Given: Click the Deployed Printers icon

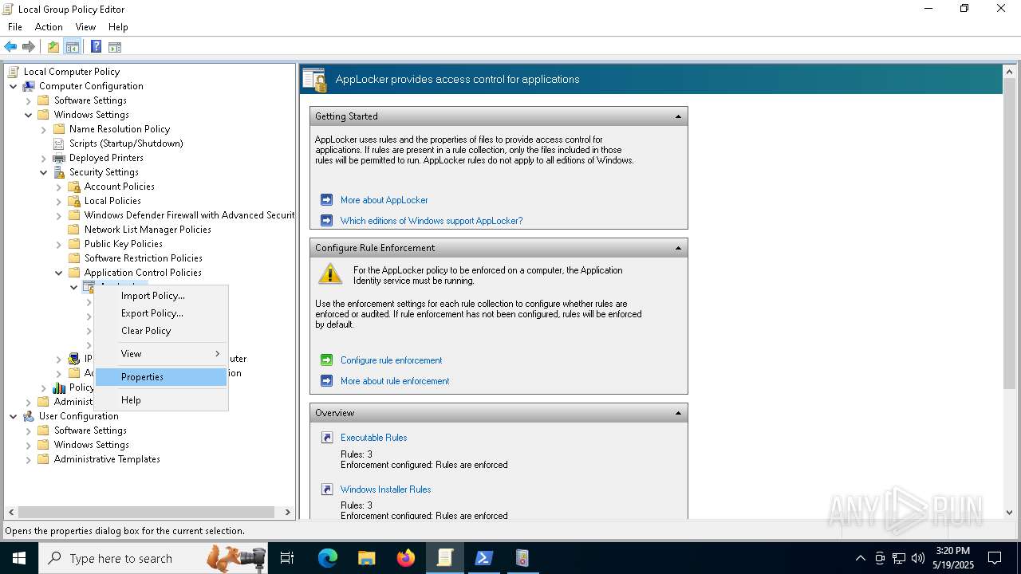Looking at the screenshot, I should pos(59,158).
